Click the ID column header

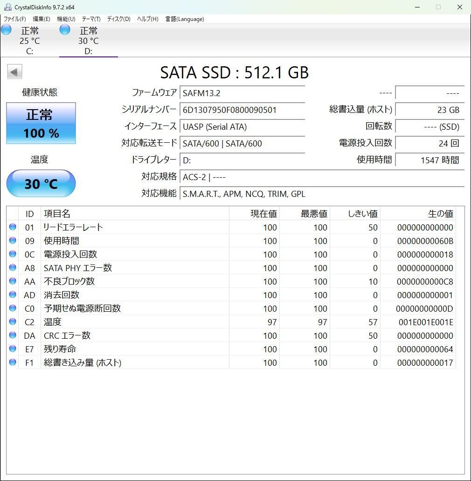pos(29,214)
